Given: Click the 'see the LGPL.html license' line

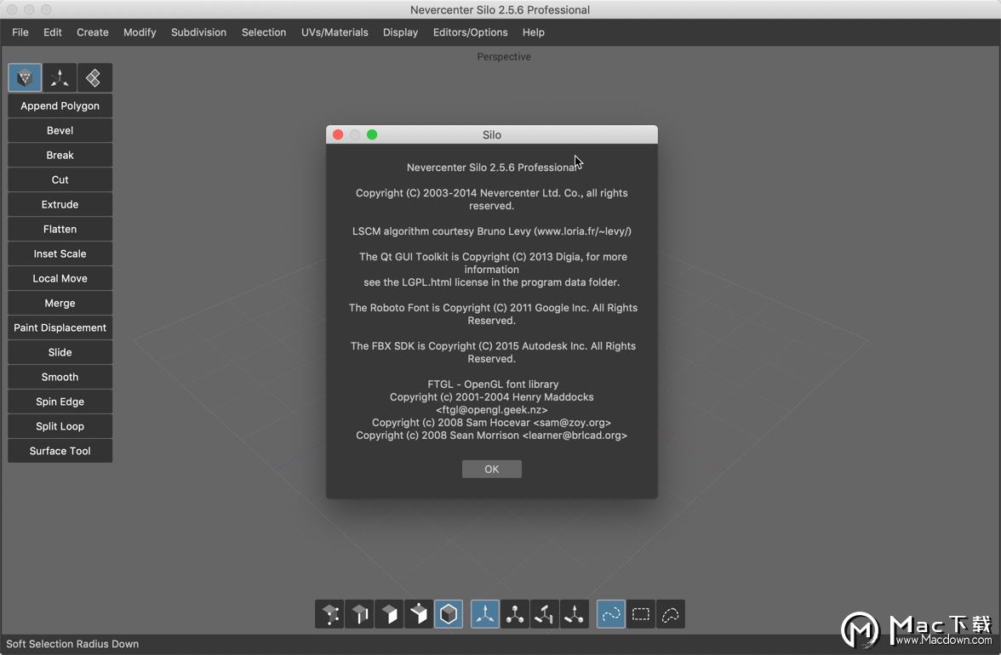Looking at the screenshot, I should point(492,282).
